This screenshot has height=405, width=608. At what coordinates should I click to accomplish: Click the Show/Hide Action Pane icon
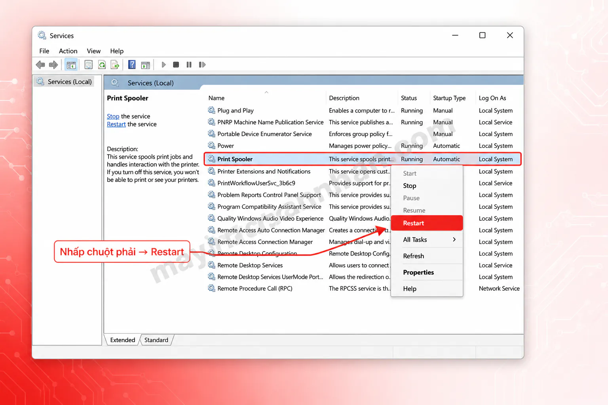(x=146, y=65)
